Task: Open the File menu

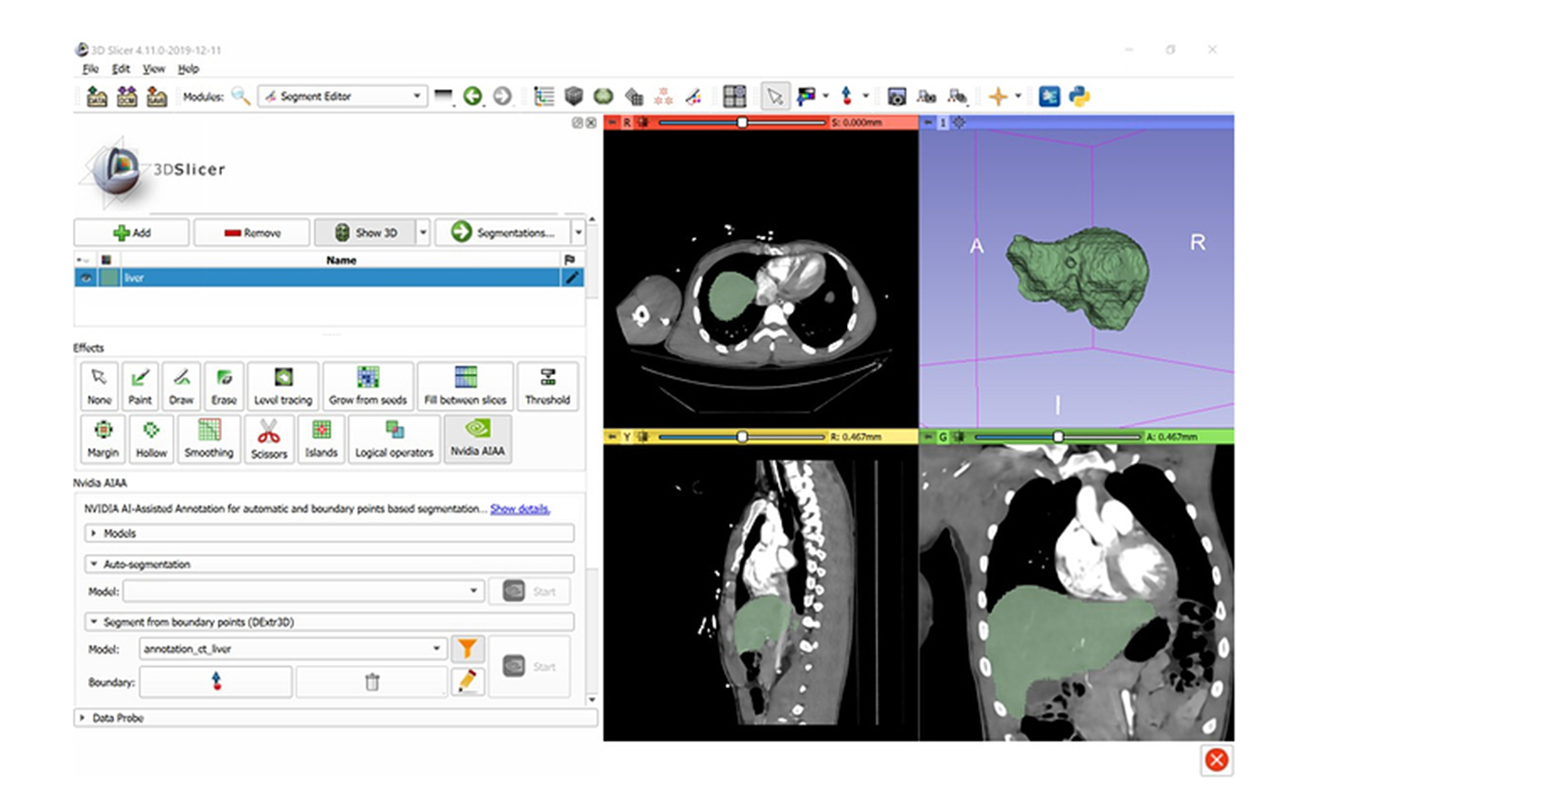Action: pos(91,69)
